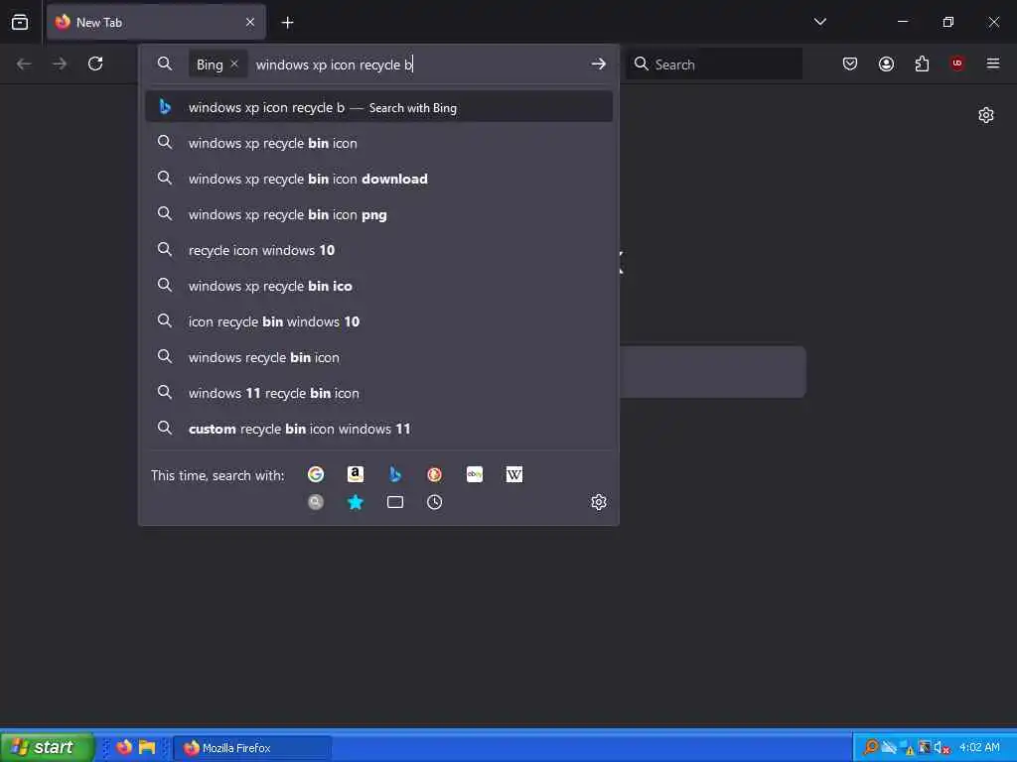1017x762 pixels.
Task: Open file explorer from quick launch
Action: pyautogui.click(x=147, y=747)
